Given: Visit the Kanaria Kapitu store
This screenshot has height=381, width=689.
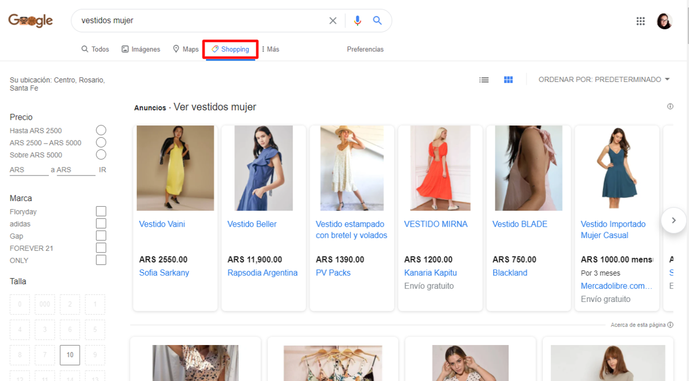Looking at the screenshot, I should [x=430, y=272].
